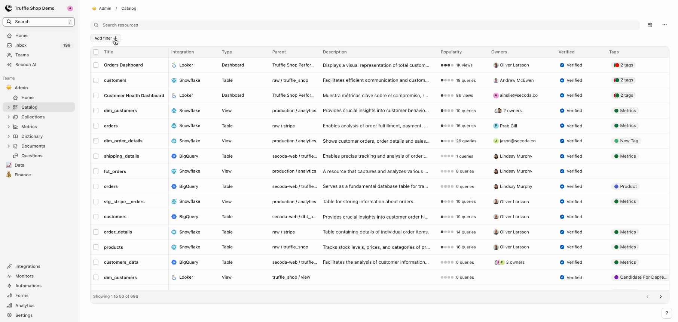Open the Finance team in the sidebar
The width and height of the screenshot is (678, 322).
[x=22, y=175]
